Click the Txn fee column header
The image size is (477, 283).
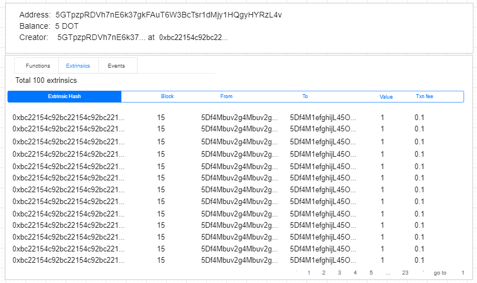tap(425, 96)
